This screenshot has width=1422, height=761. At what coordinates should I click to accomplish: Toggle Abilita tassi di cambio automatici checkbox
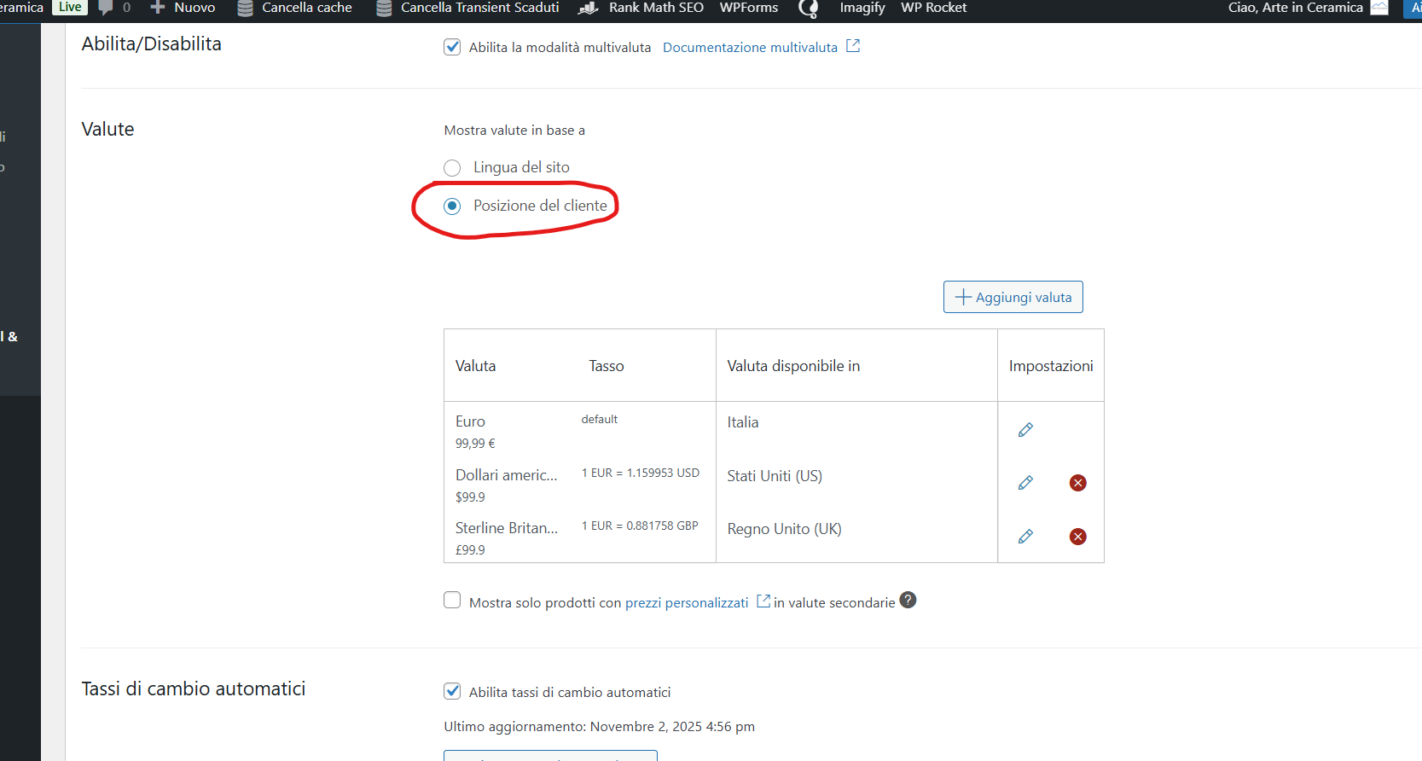pyautogui.click(x=452, y=692)
